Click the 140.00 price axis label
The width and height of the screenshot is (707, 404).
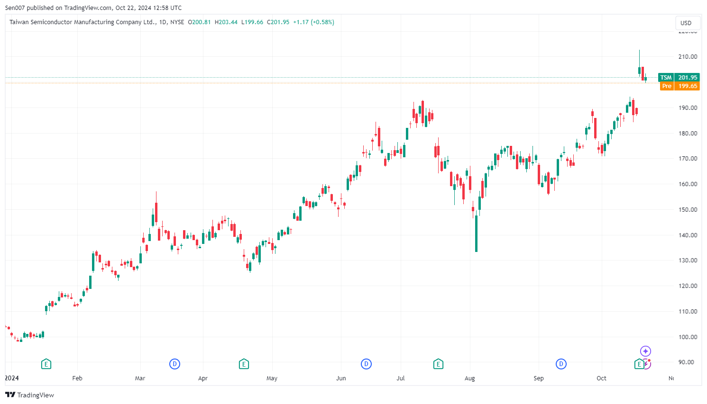point(688,235)
